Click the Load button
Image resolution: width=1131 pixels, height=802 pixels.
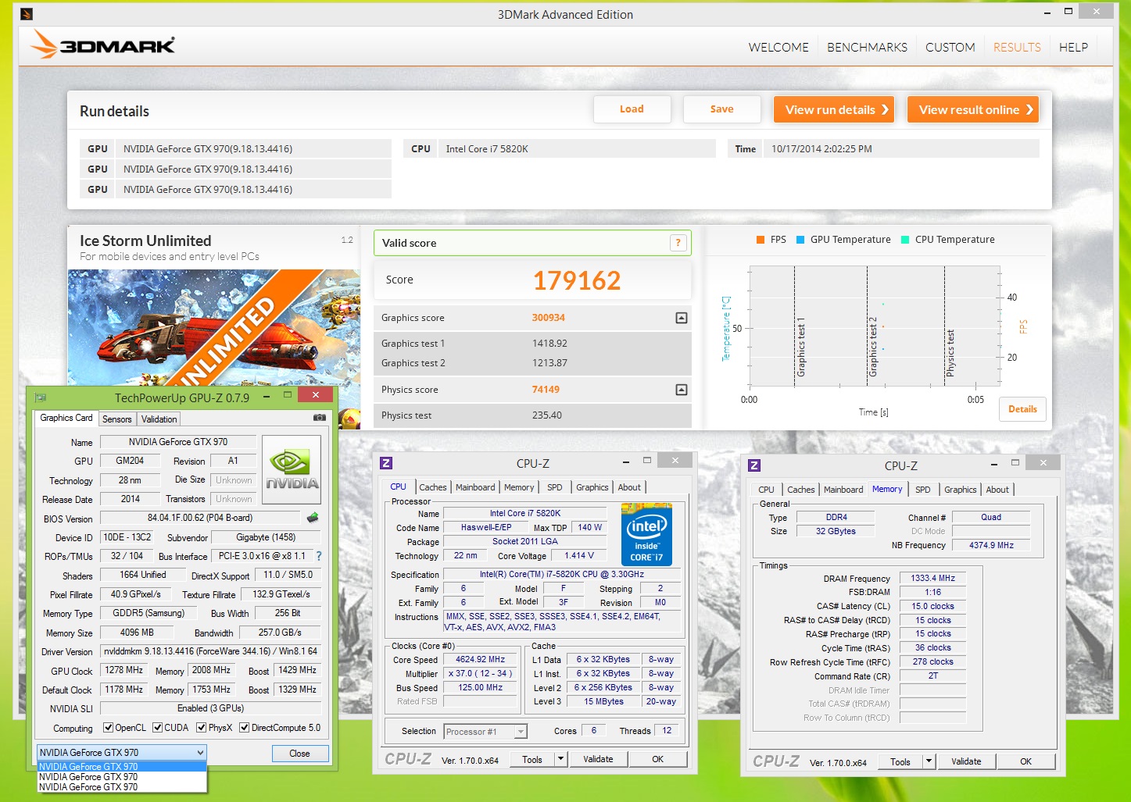(632, 109)
